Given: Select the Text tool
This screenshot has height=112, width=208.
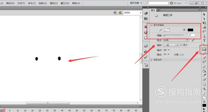Looking at the screenshot, I should pos(204,41).
